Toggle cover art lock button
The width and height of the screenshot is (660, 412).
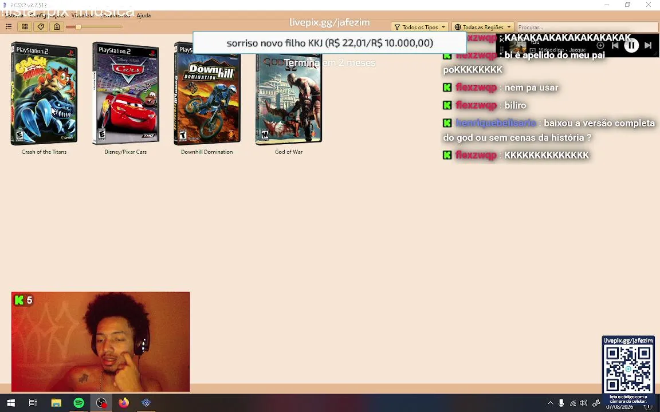57,27
